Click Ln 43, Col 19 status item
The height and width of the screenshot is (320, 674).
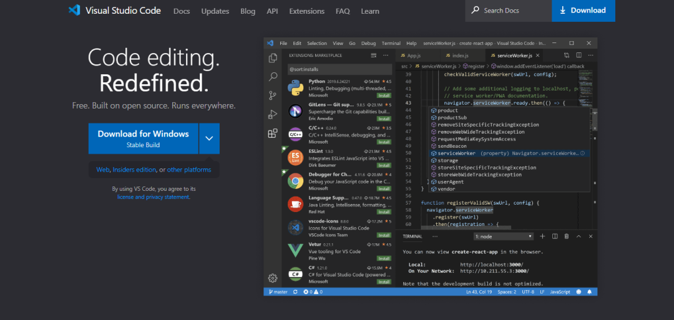[479, 292]
